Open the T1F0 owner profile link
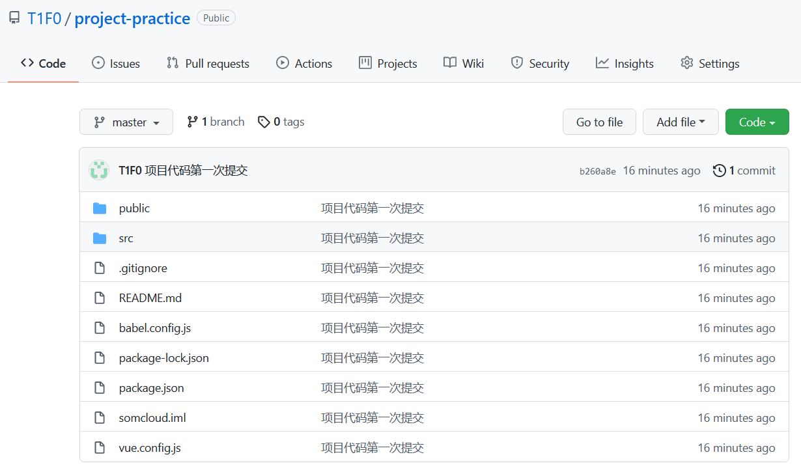The image size is (801, 472). [x=44, y=18]
